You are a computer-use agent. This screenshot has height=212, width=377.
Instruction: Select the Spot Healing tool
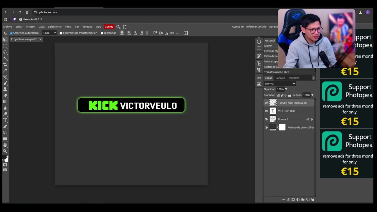pyautogui.click(x=5, y=77)
